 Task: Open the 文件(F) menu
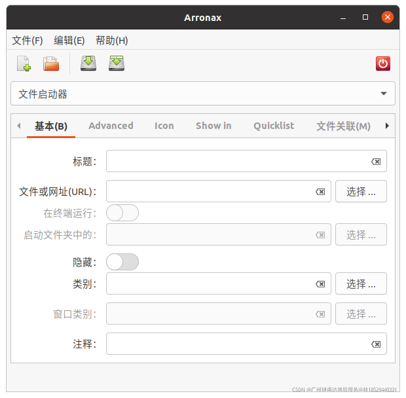(x=28, y=41)
